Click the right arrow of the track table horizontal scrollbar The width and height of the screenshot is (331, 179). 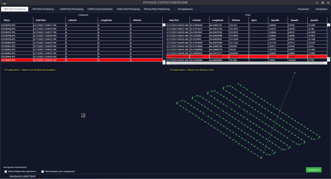[x=326, y=63]
